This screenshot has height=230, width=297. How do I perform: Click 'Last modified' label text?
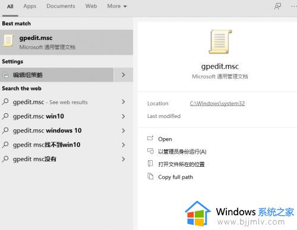[x=164, y=116]
